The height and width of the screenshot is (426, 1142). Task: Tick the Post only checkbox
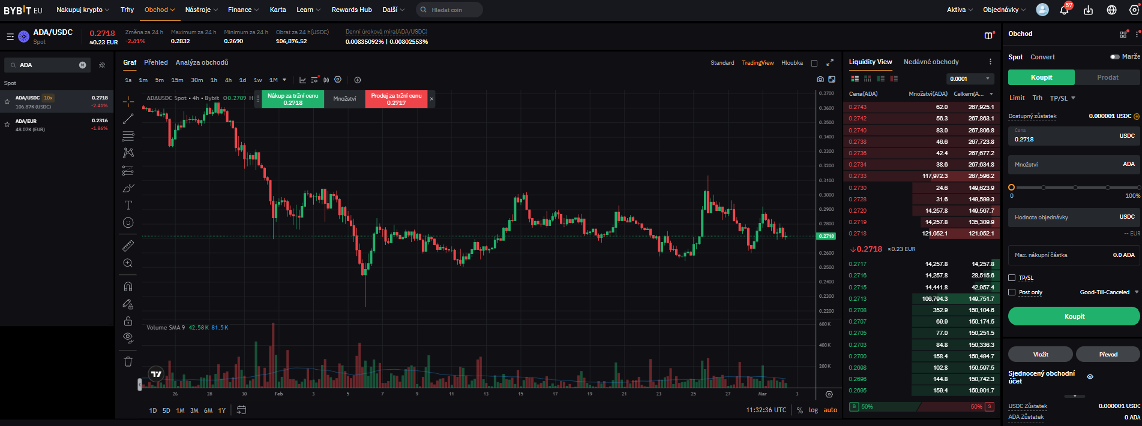tap(1012, 292)
